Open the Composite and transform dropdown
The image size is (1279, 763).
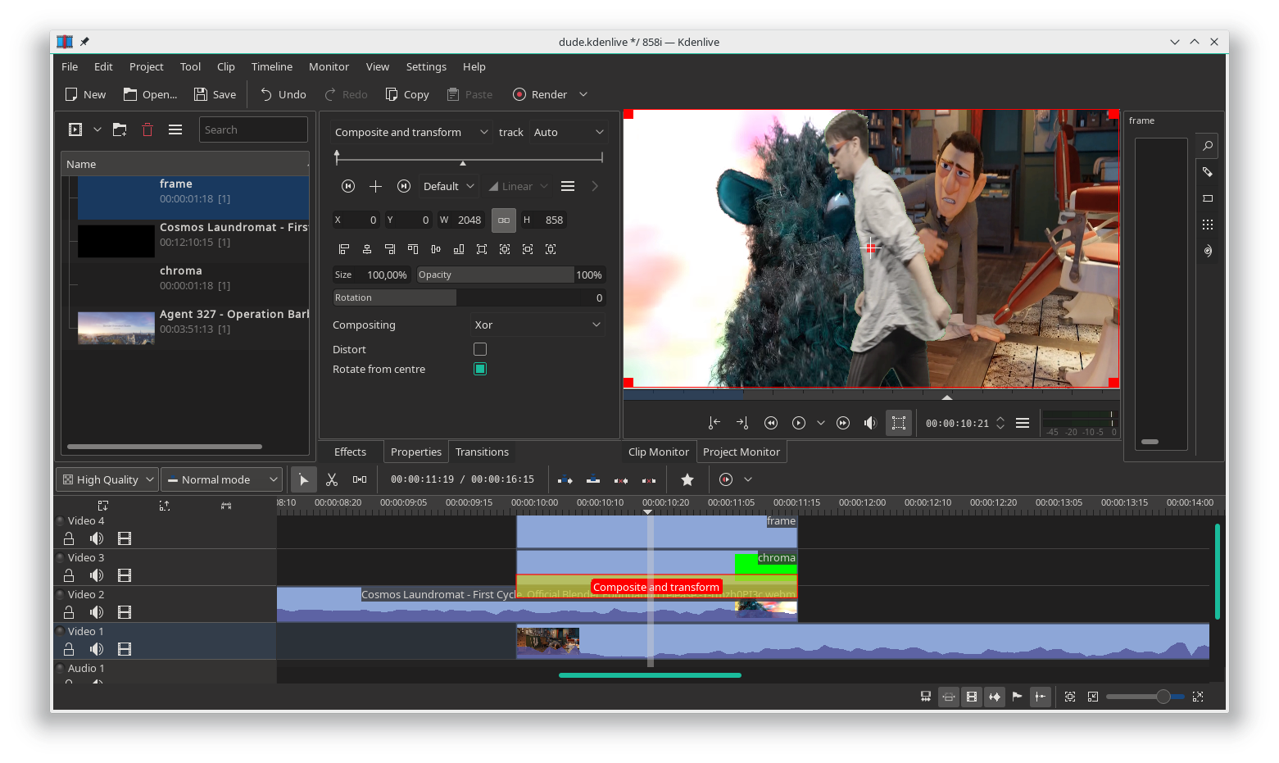click(411, 132)
